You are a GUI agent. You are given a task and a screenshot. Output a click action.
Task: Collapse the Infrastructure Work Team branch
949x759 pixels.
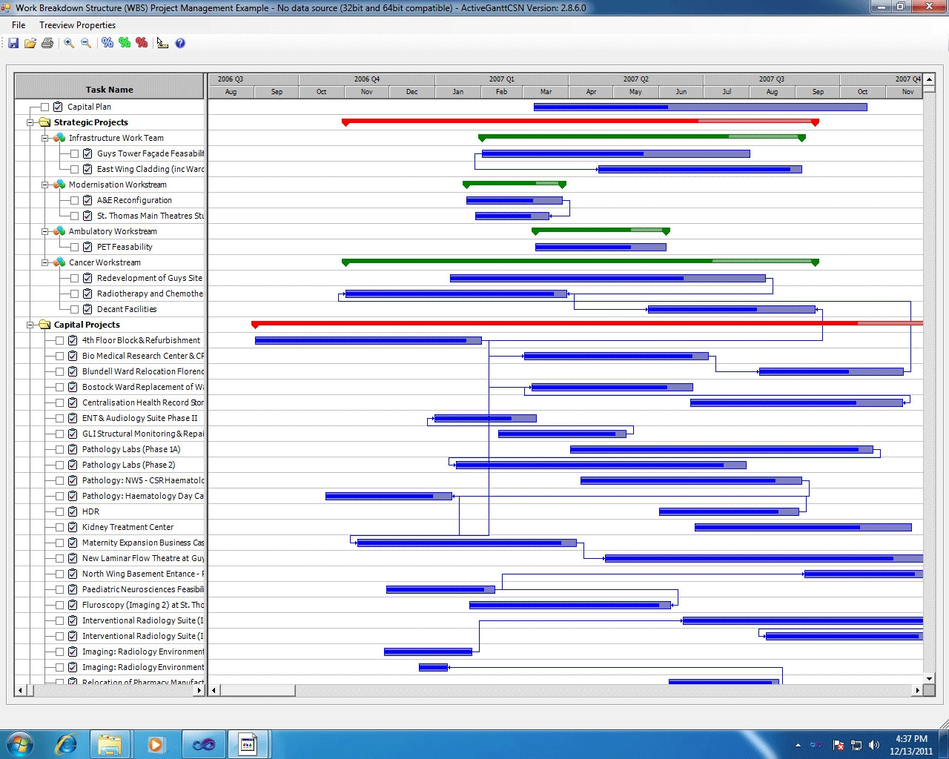point(44,138)
